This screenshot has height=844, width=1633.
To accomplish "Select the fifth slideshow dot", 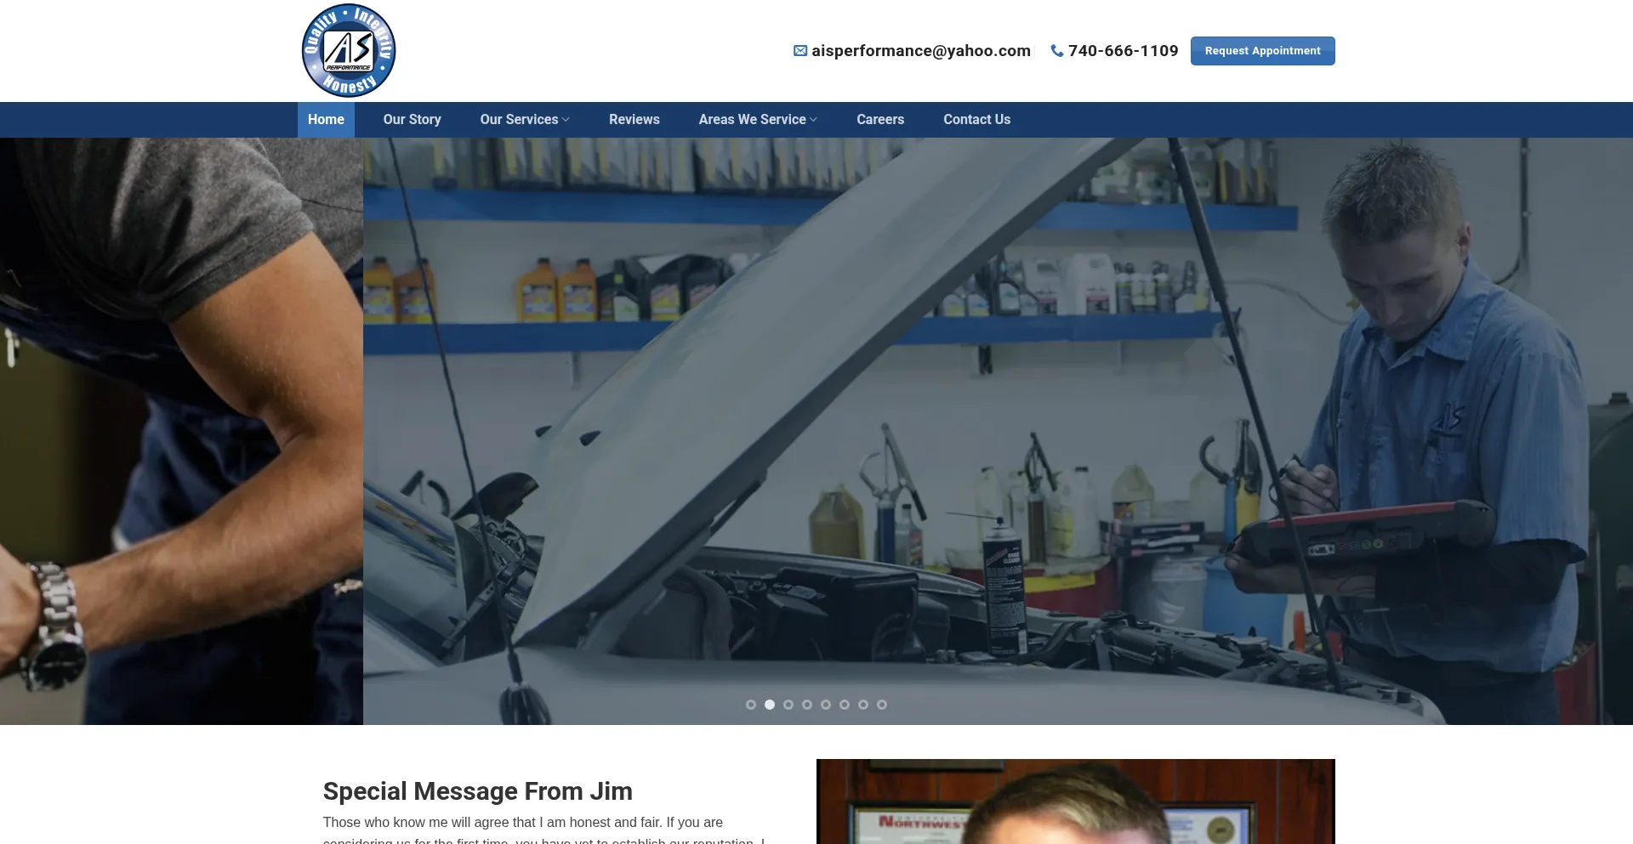I will coord(826,705).
